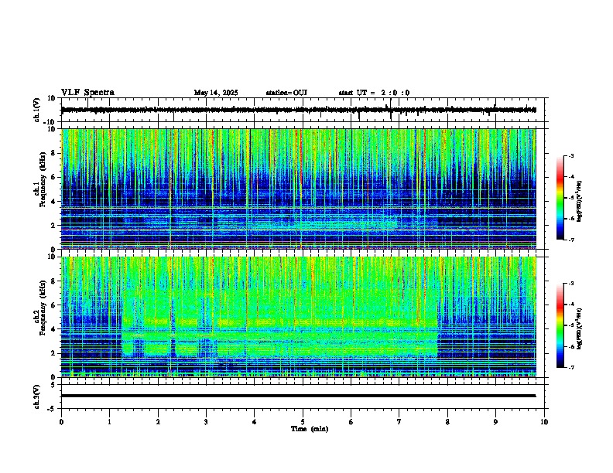Click the "-6" tick on ch.2 colorbar
This screenshot has height=473, width=613.
coord(570,346)
